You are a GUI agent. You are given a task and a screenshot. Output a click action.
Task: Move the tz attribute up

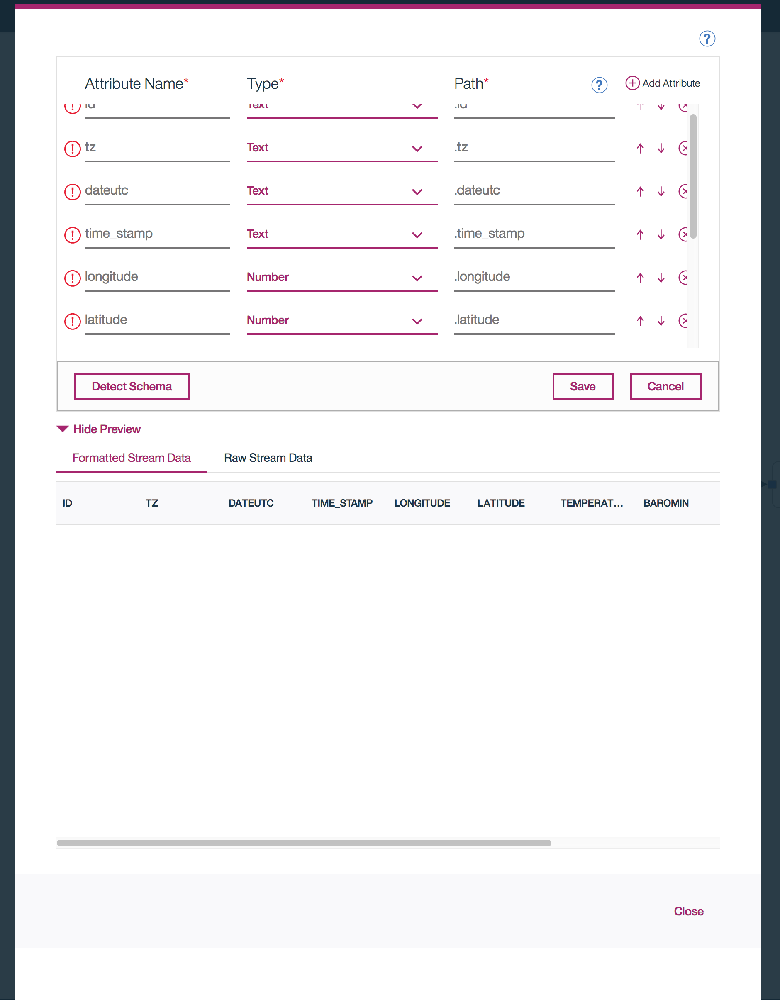click(640, 149)
